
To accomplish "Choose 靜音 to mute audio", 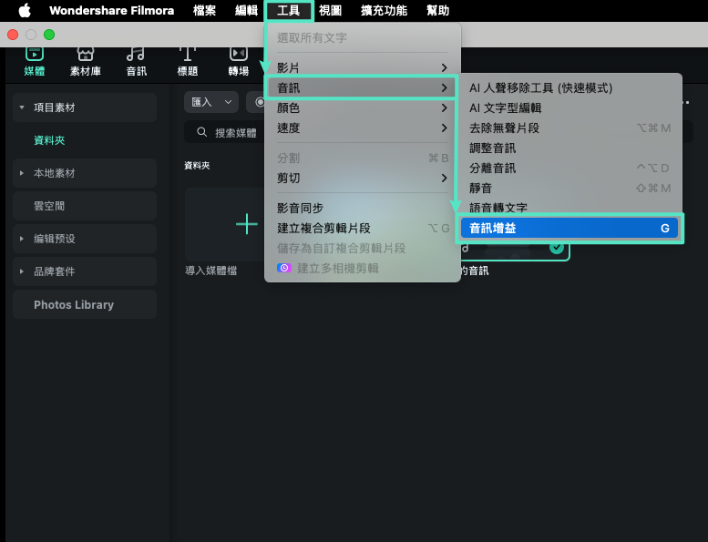I will coord(569,188).
